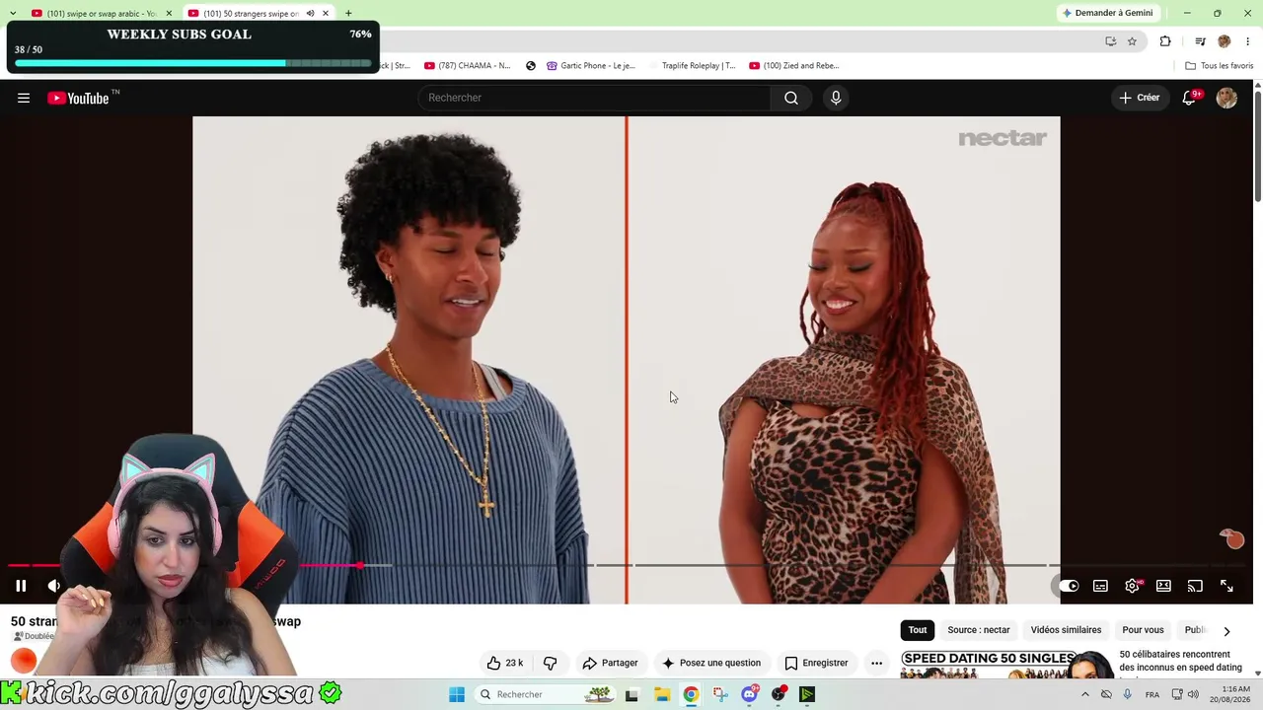Open the Chrome profile avatar

click(x=1225, y=41)
